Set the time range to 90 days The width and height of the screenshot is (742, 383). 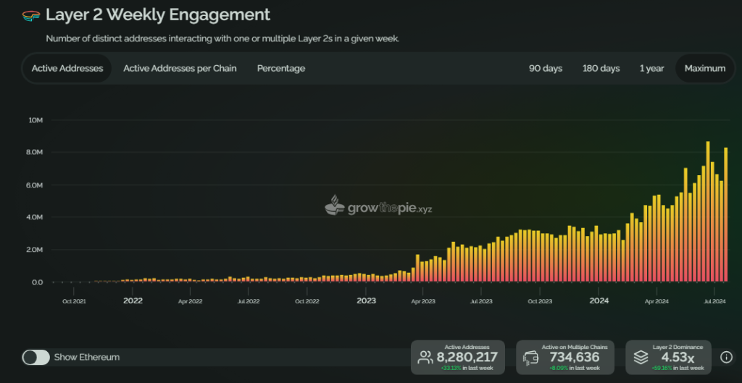click(x=546, y=68)
